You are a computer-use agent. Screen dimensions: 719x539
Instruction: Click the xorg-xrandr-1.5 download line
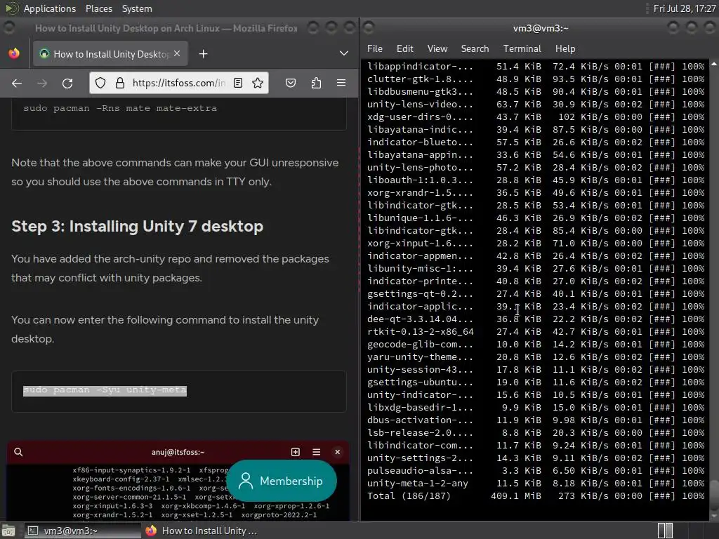(536, 192)
